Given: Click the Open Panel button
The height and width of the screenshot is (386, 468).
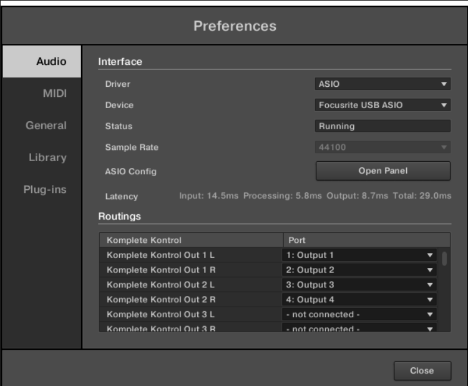Looking at the screenshot, I should coord(383,171).
